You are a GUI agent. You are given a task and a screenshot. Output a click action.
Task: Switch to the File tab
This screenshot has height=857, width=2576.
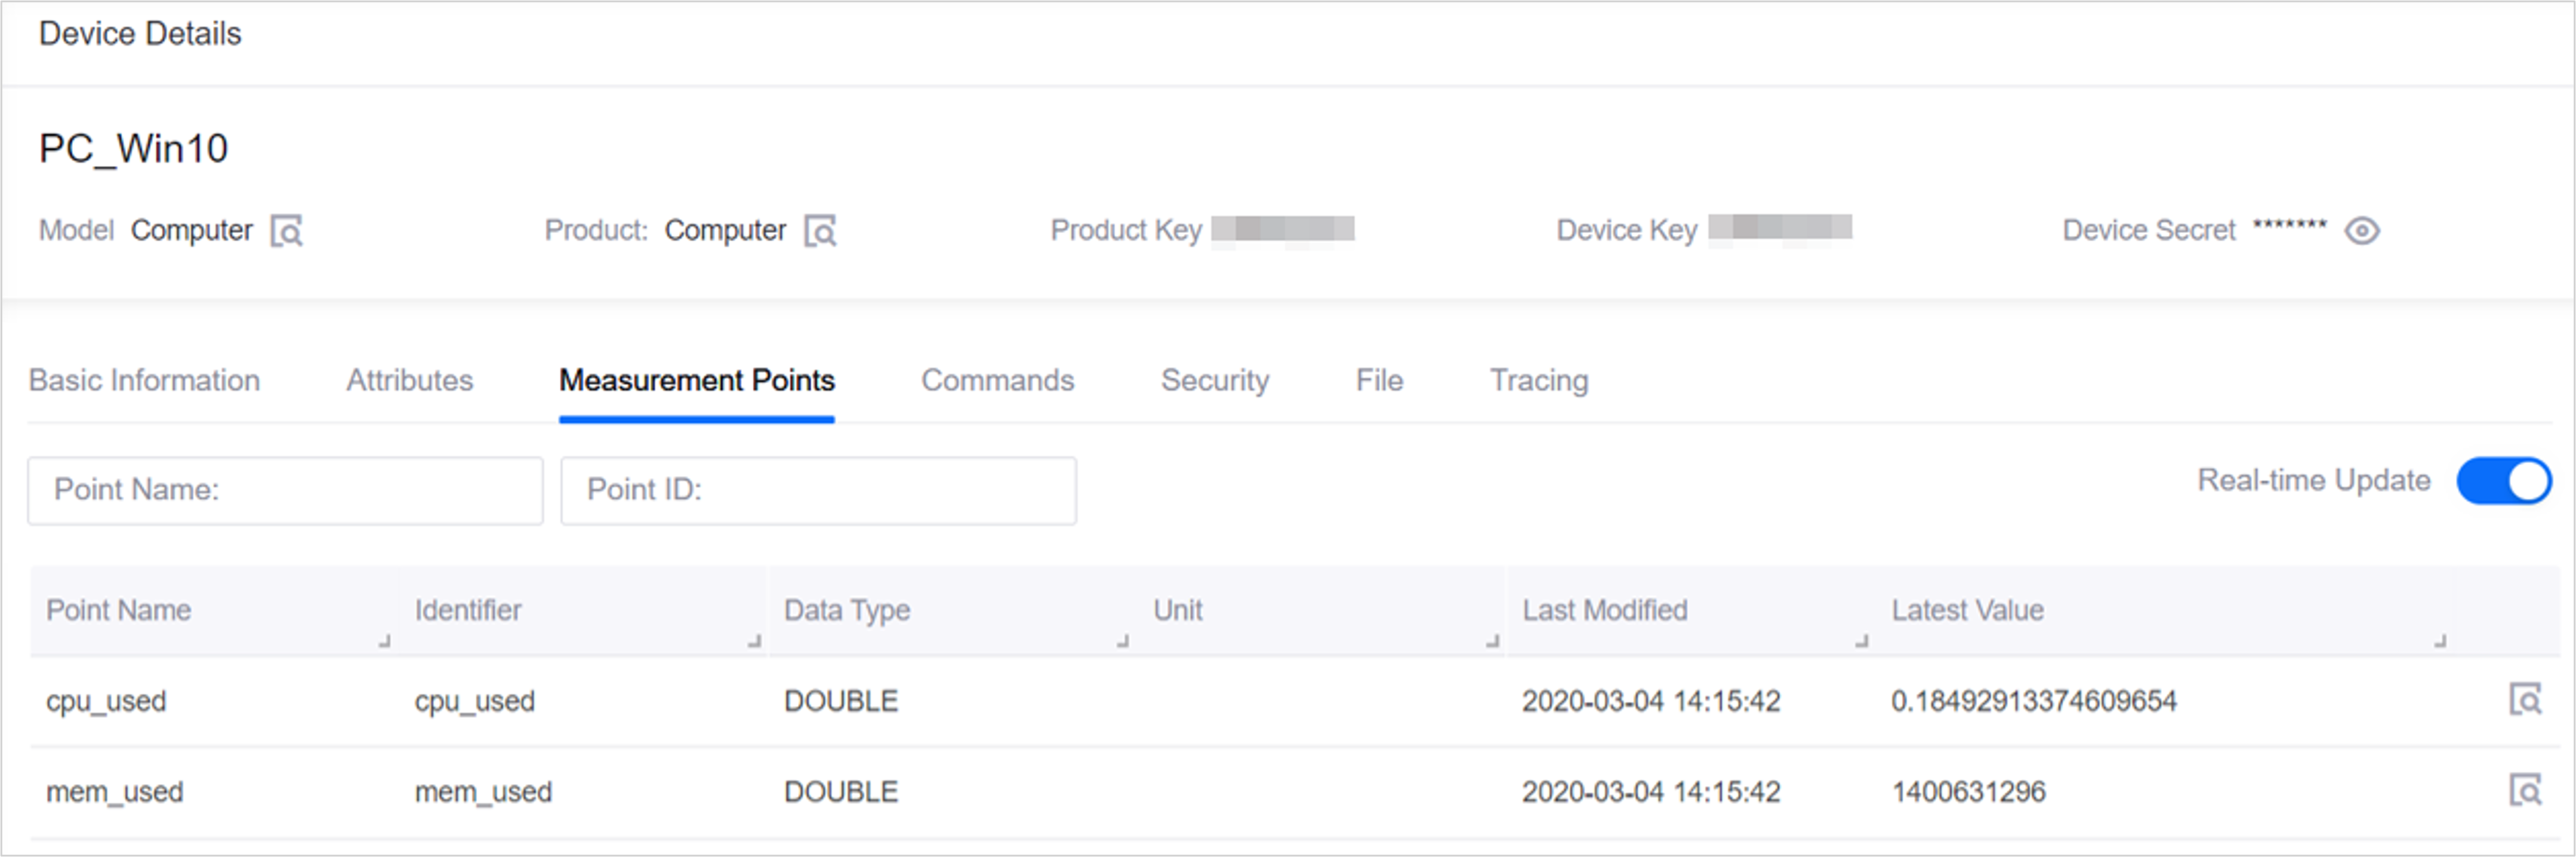click(x=1379, y=380)
